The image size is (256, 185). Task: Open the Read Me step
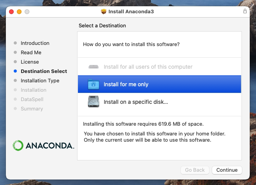31,53
